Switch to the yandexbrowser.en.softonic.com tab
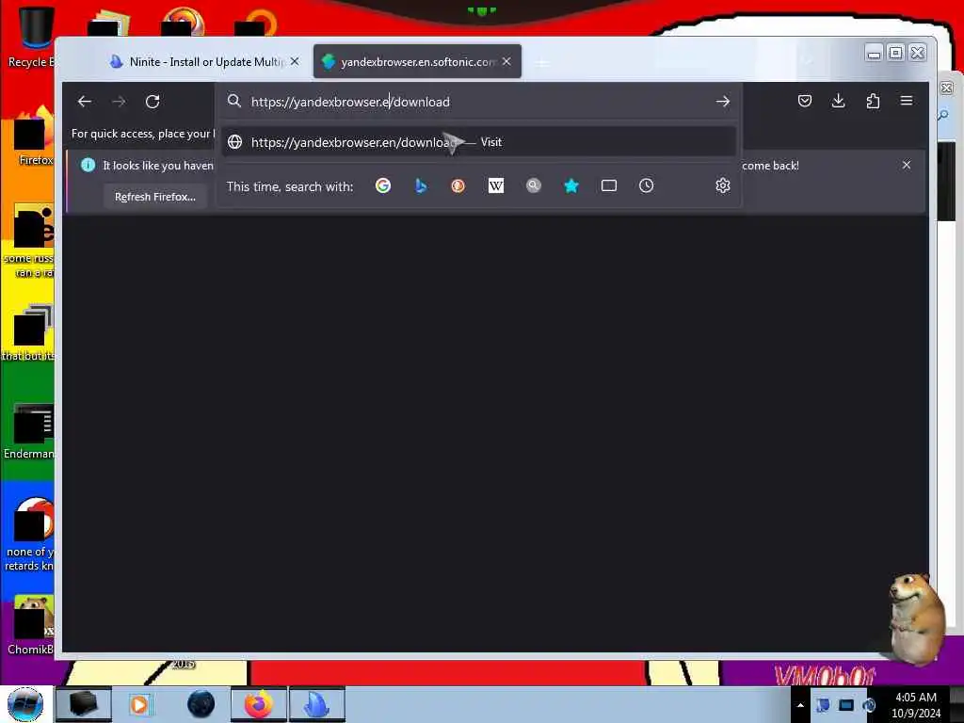Viewport: 964px width, 723px height. (417, 62)
